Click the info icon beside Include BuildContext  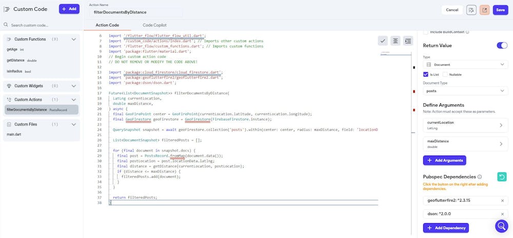tap(467, 32)
